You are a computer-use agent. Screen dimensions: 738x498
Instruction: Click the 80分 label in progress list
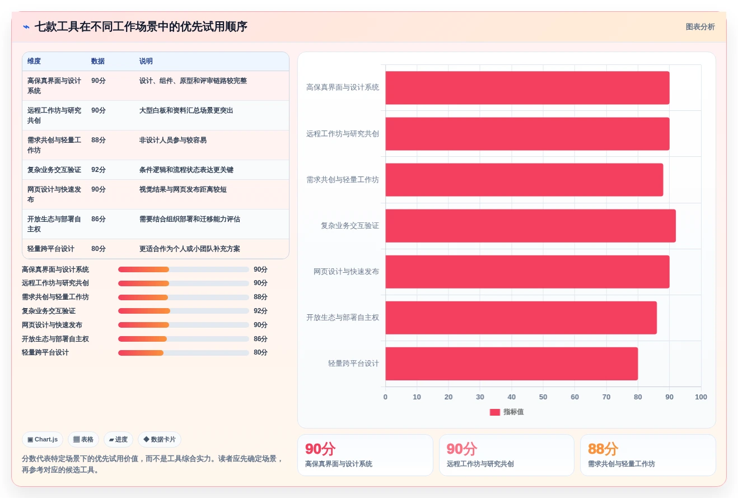260,352
